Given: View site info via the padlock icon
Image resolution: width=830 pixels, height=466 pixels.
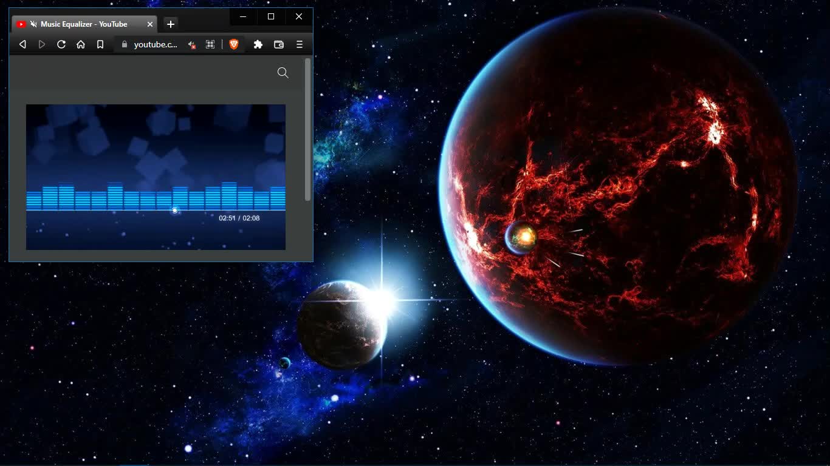Looking at the screenshot, I should coord(125,44).
